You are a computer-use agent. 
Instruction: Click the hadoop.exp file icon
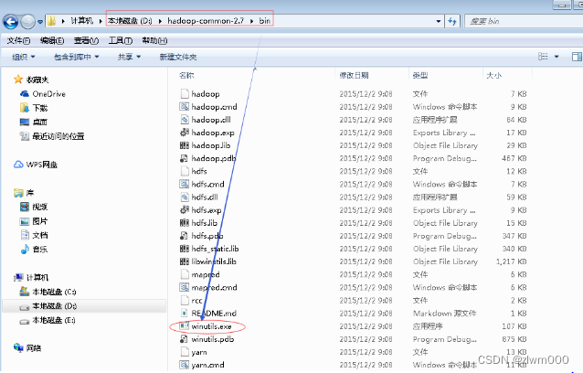(185, 133)
